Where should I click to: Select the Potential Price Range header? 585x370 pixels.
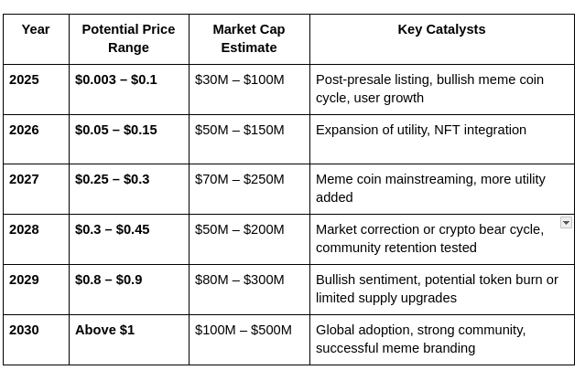[128, 38]
